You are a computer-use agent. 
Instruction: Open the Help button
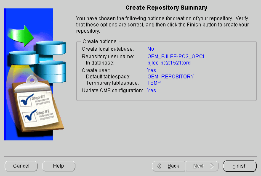pos(59,166)
